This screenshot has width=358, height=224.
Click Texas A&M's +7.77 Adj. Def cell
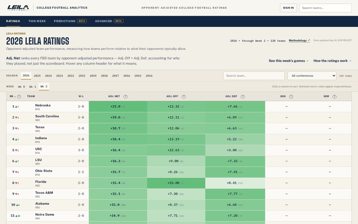pos(235,194)
